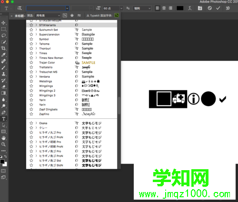Open the font family dropdown arrow

(67, 8)
